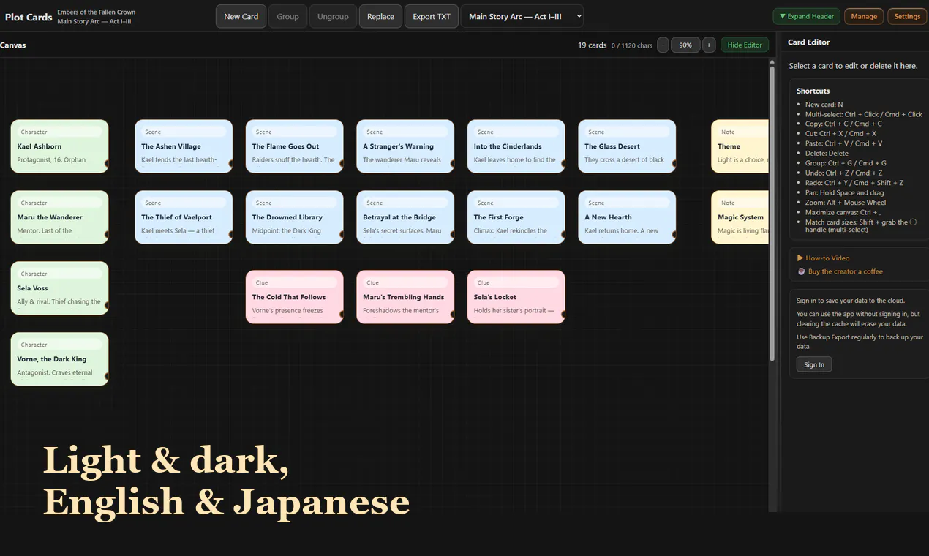Screen dimensions: 929x556
Task: Select The Ashen Village scene card
Action: [184, 146]
